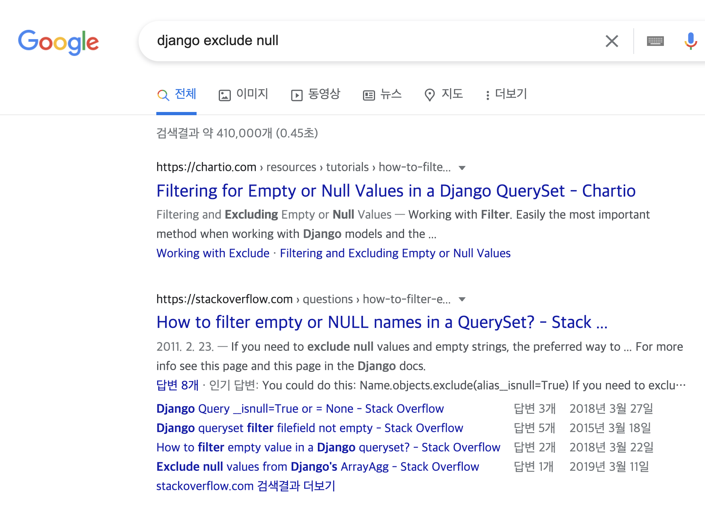Click the date 2018년 3월 22일
The image size is (705, 522).
[x=612, y=447]
